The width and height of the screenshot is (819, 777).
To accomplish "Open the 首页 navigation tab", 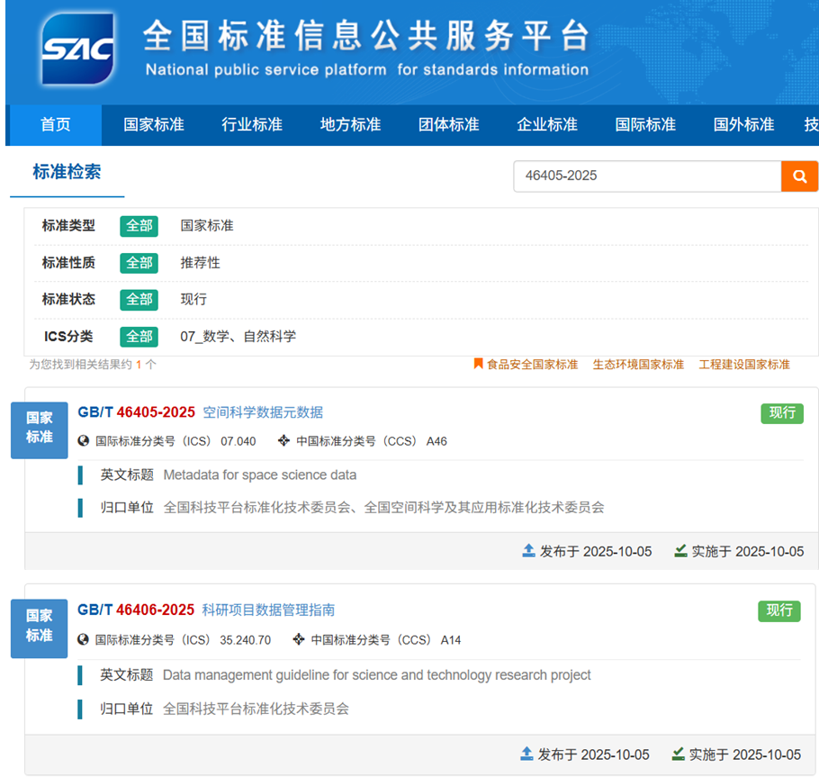I will (55, 125).
